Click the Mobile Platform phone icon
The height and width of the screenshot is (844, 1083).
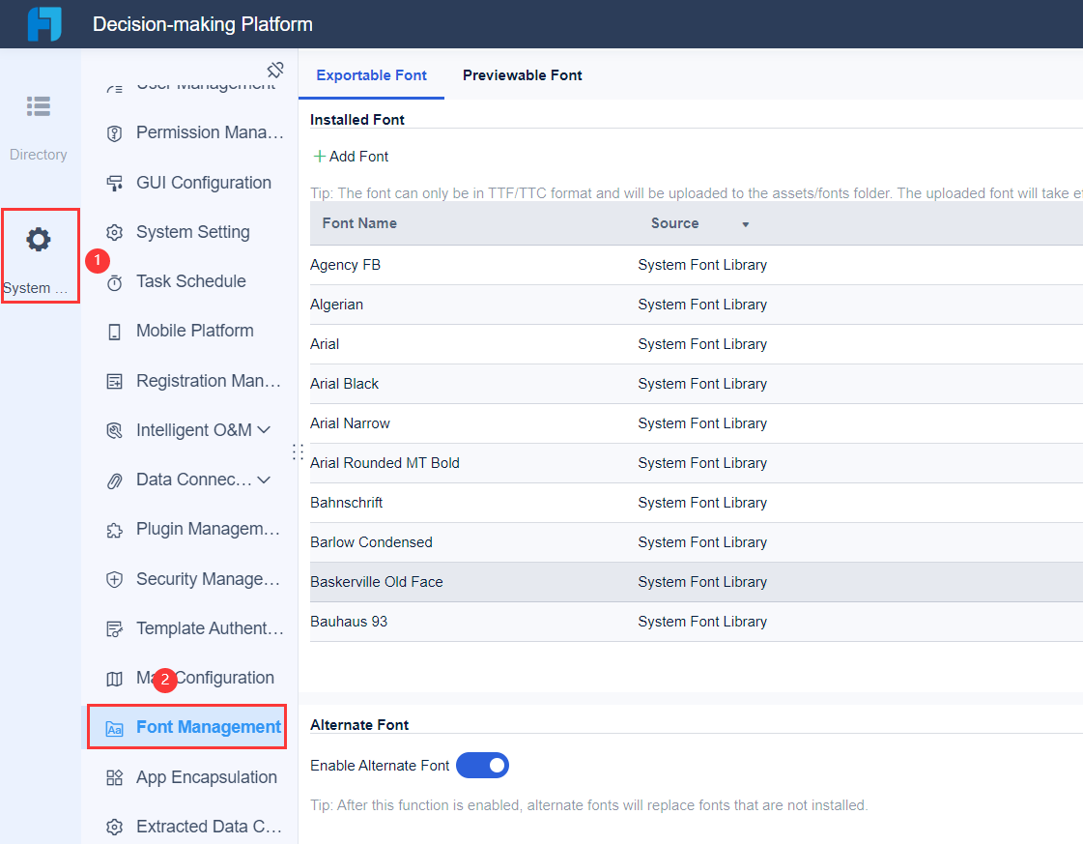115,332
